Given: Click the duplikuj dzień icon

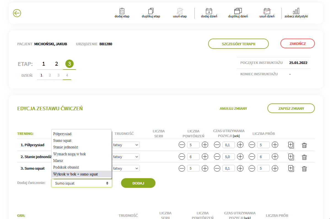Looking at the screenshot, I should coord(238,11).
